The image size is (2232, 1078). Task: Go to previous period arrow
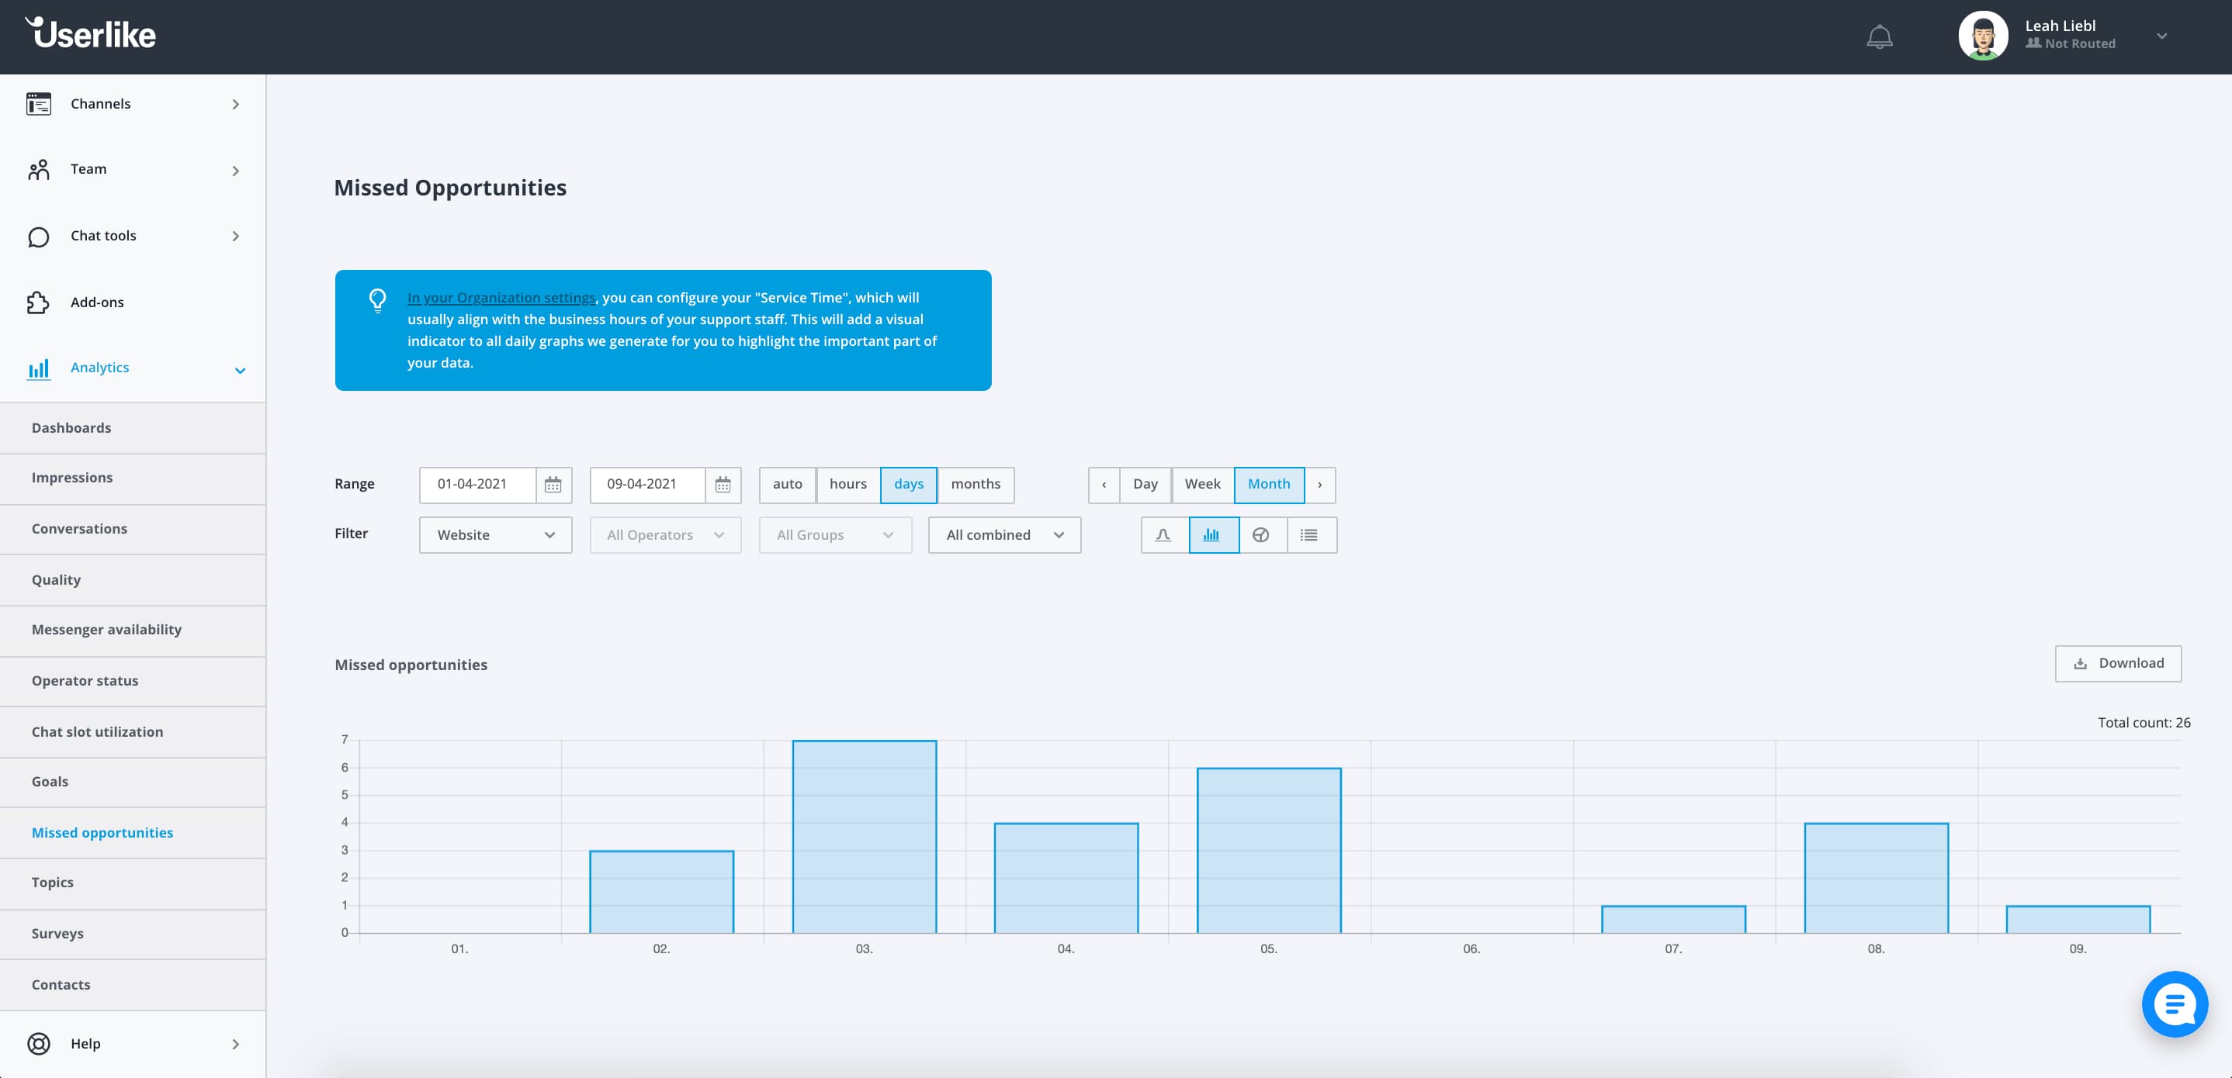click(1103, 485)
